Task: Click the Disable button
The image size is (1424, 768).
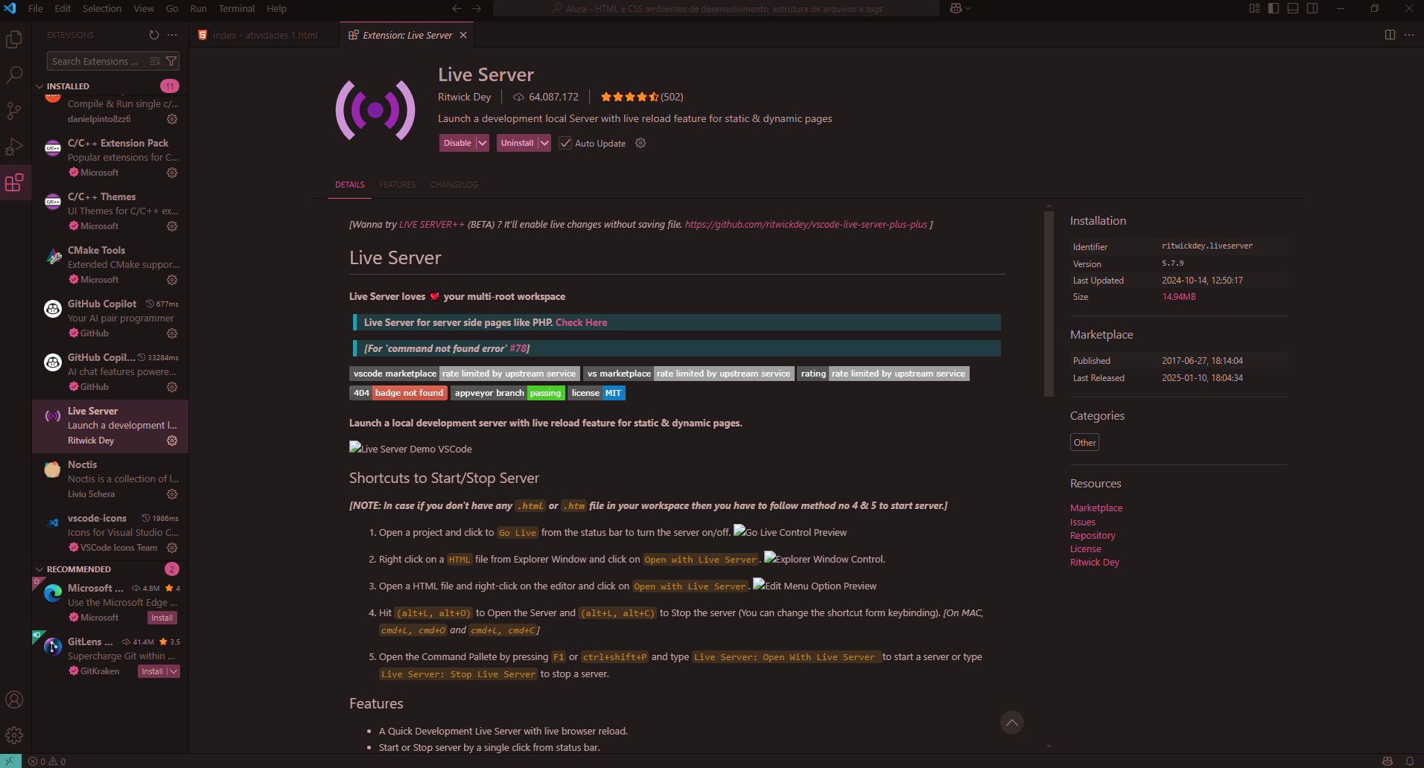Action: pyautogui.click(x=457, y=143)
